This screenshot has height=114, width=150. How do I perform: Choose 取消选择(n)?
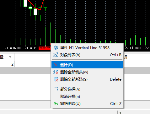coord(87,97)
